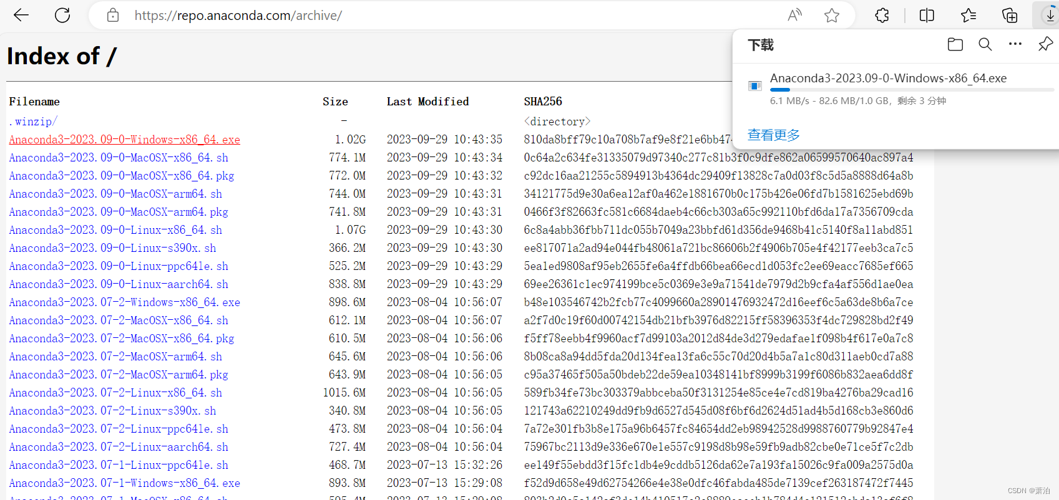This screenshot has height=500, width=1059.
Task: Download Anaconda3-2023.07-1-Linux-ppc64le.sh
Action: (x=119, y=465)
